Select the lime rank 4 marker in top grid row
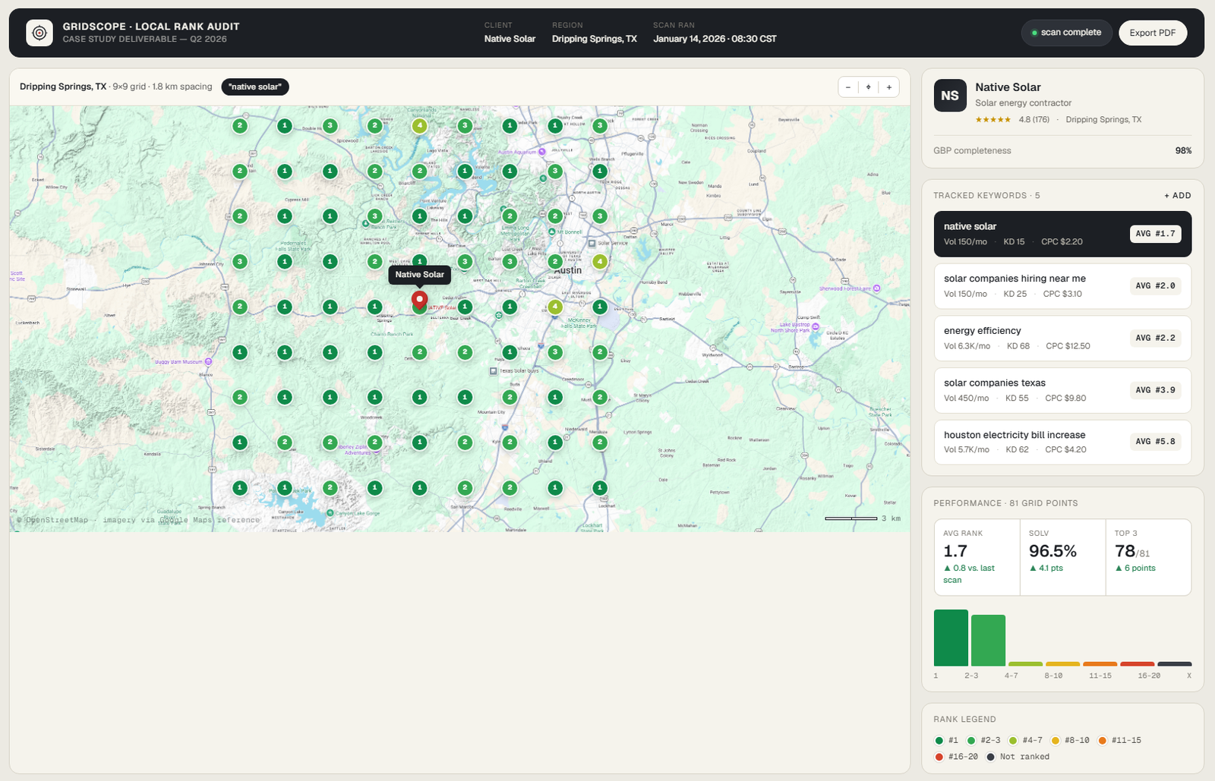 pyautogui.click(x=420, y=126)
